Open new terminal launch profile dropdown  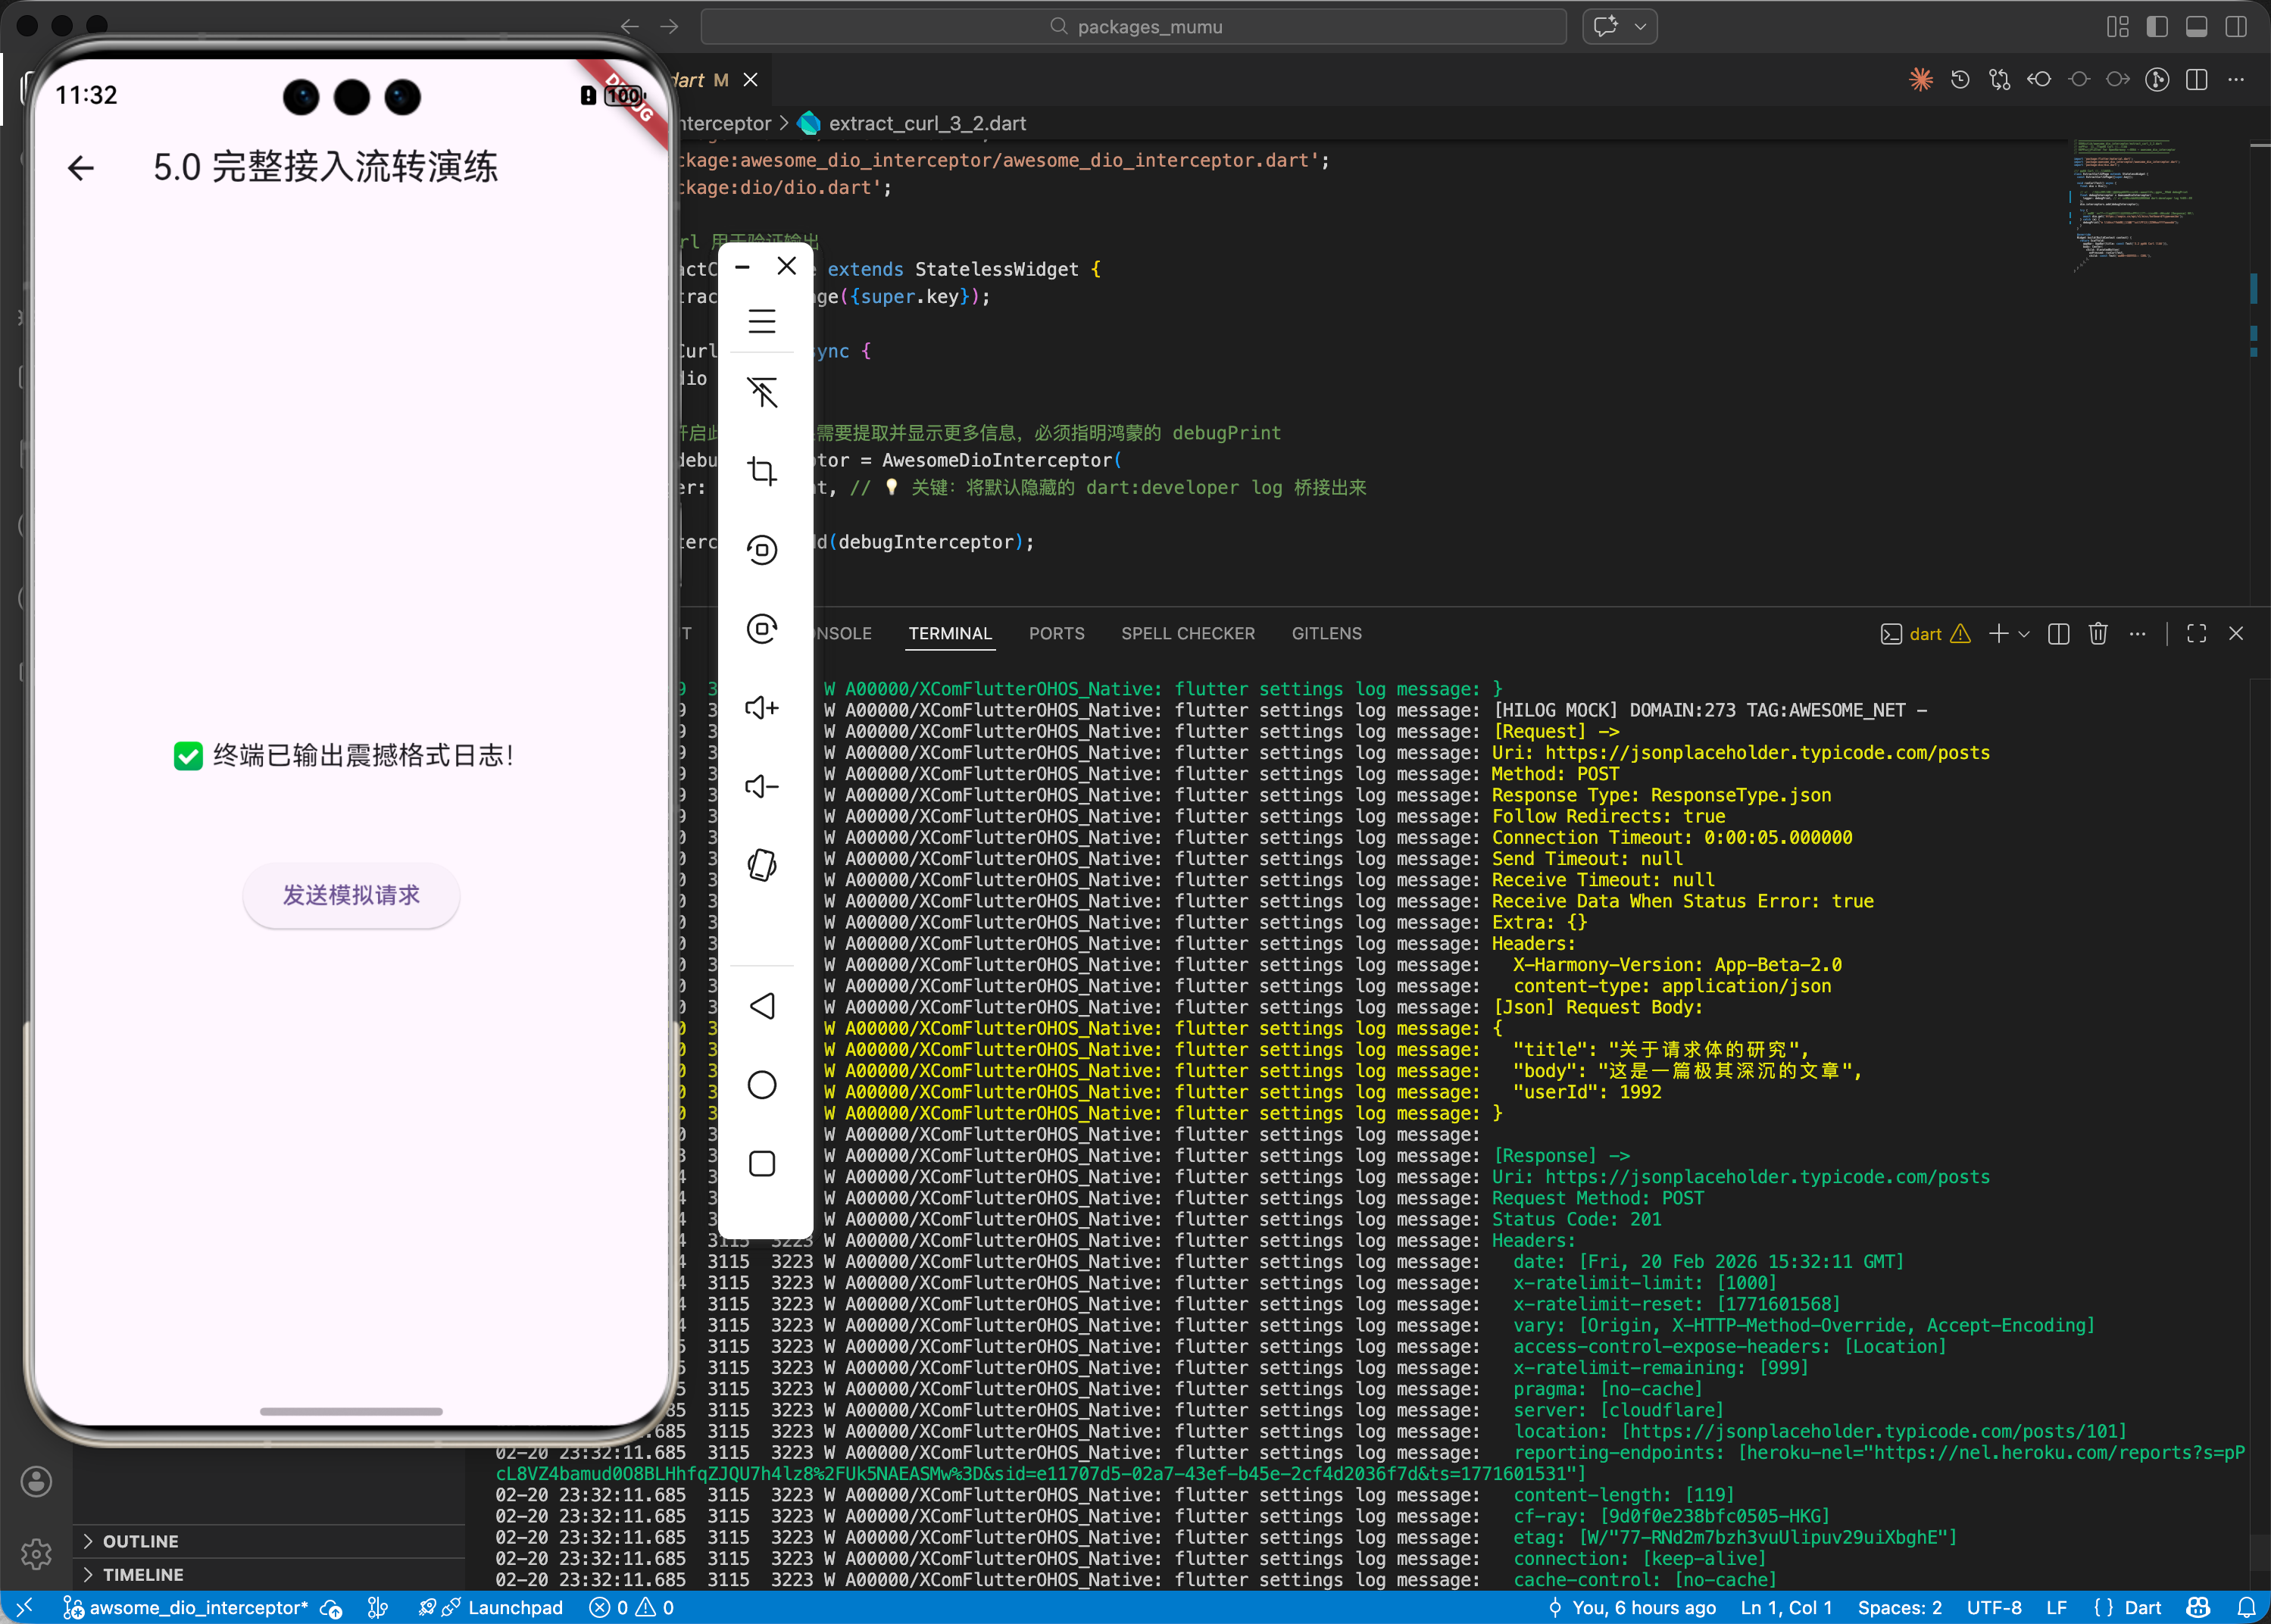2024,634
